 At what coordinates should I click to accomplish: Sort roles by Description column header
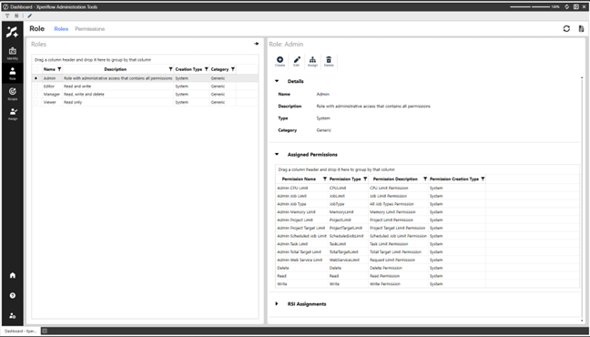[115, 69]
